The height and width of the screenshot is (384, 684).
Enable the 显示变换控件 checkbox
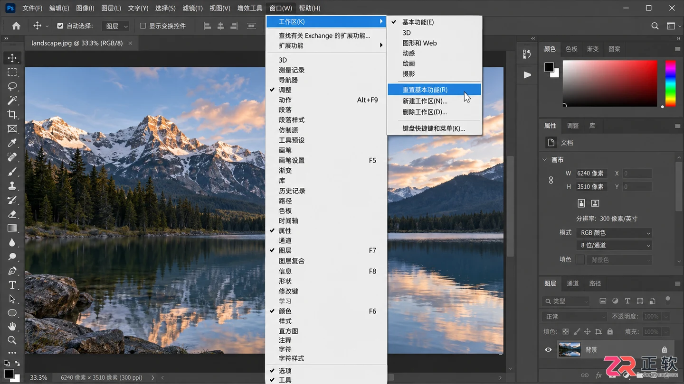click(x=143, y=26)
